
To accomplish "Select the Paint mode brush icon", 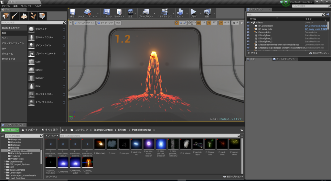I will coord(15,16).
